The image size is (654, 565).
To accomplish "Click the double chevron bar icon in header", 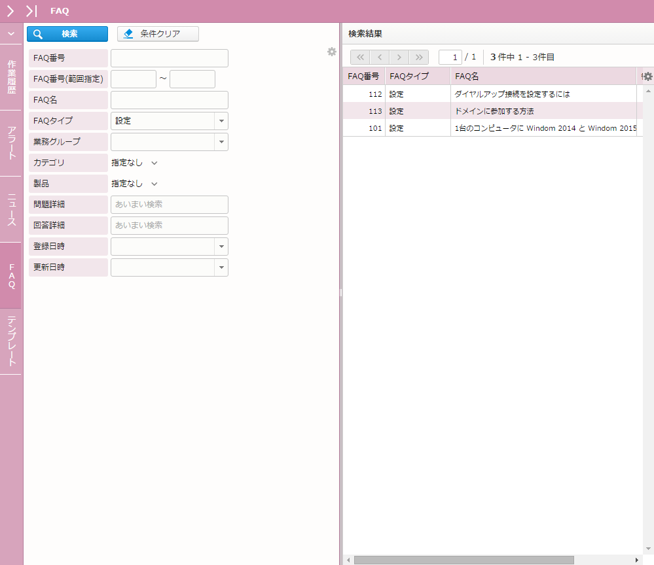I will [x=31, y=11].
